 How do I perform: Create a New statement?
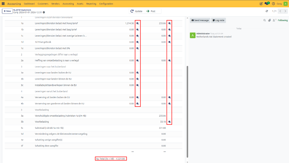point(7,11)
